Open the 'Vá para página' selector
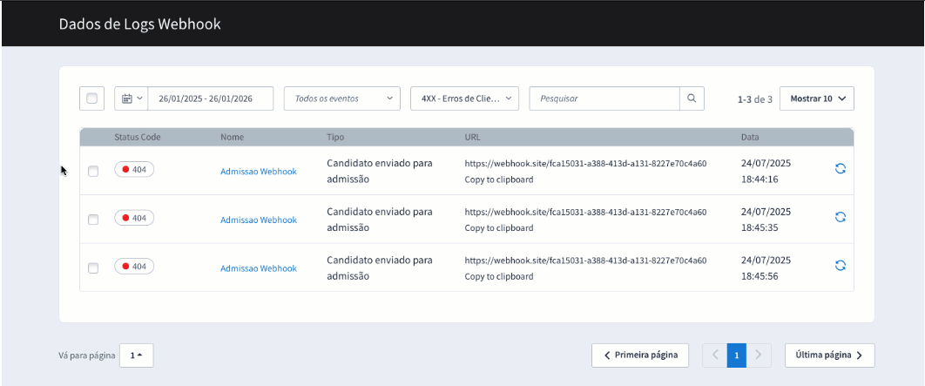The width and height of the screenshot is (925, 386). tap(137, 356)
